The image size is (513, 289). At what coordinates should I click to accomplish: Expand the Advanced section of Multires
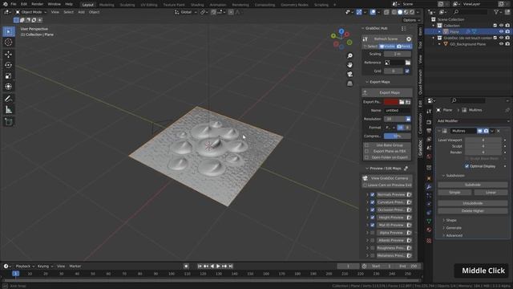pos(452,235)
